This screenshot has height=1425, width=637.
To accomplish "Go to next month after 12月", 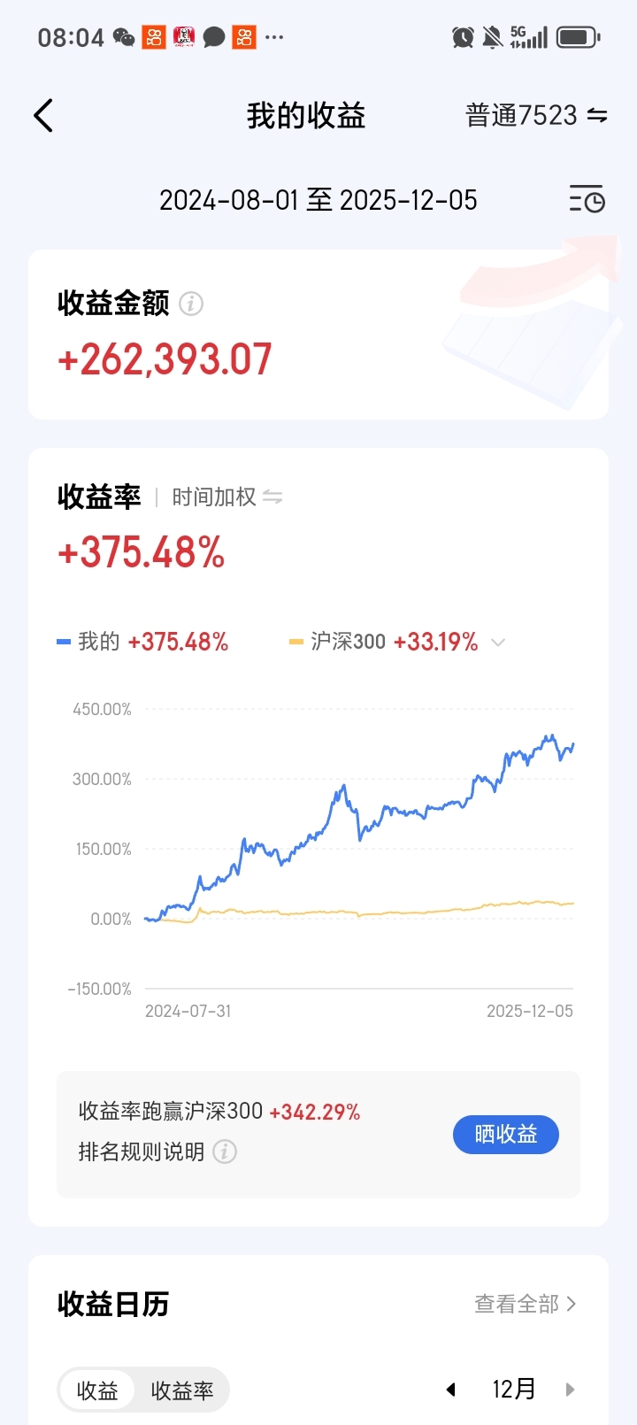I will (x=570, y=1390).
